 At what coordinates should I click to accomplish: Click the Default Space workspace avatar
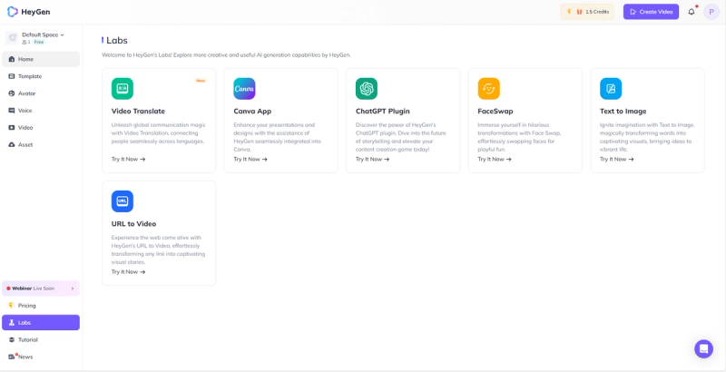click(12, 38)
